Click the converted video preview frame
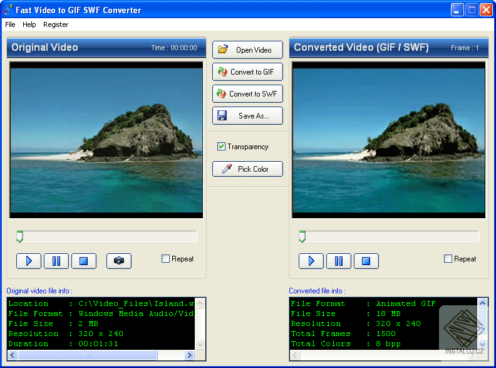496x368 pixels. (389, 140)
